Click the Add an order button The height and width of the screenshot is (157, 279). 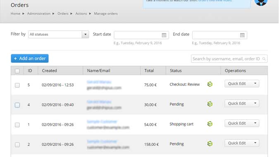click(30, 58)
